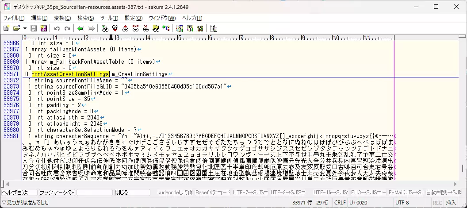Open type-specific settings list icon
The image size is (467, 208).
(179, 29)
